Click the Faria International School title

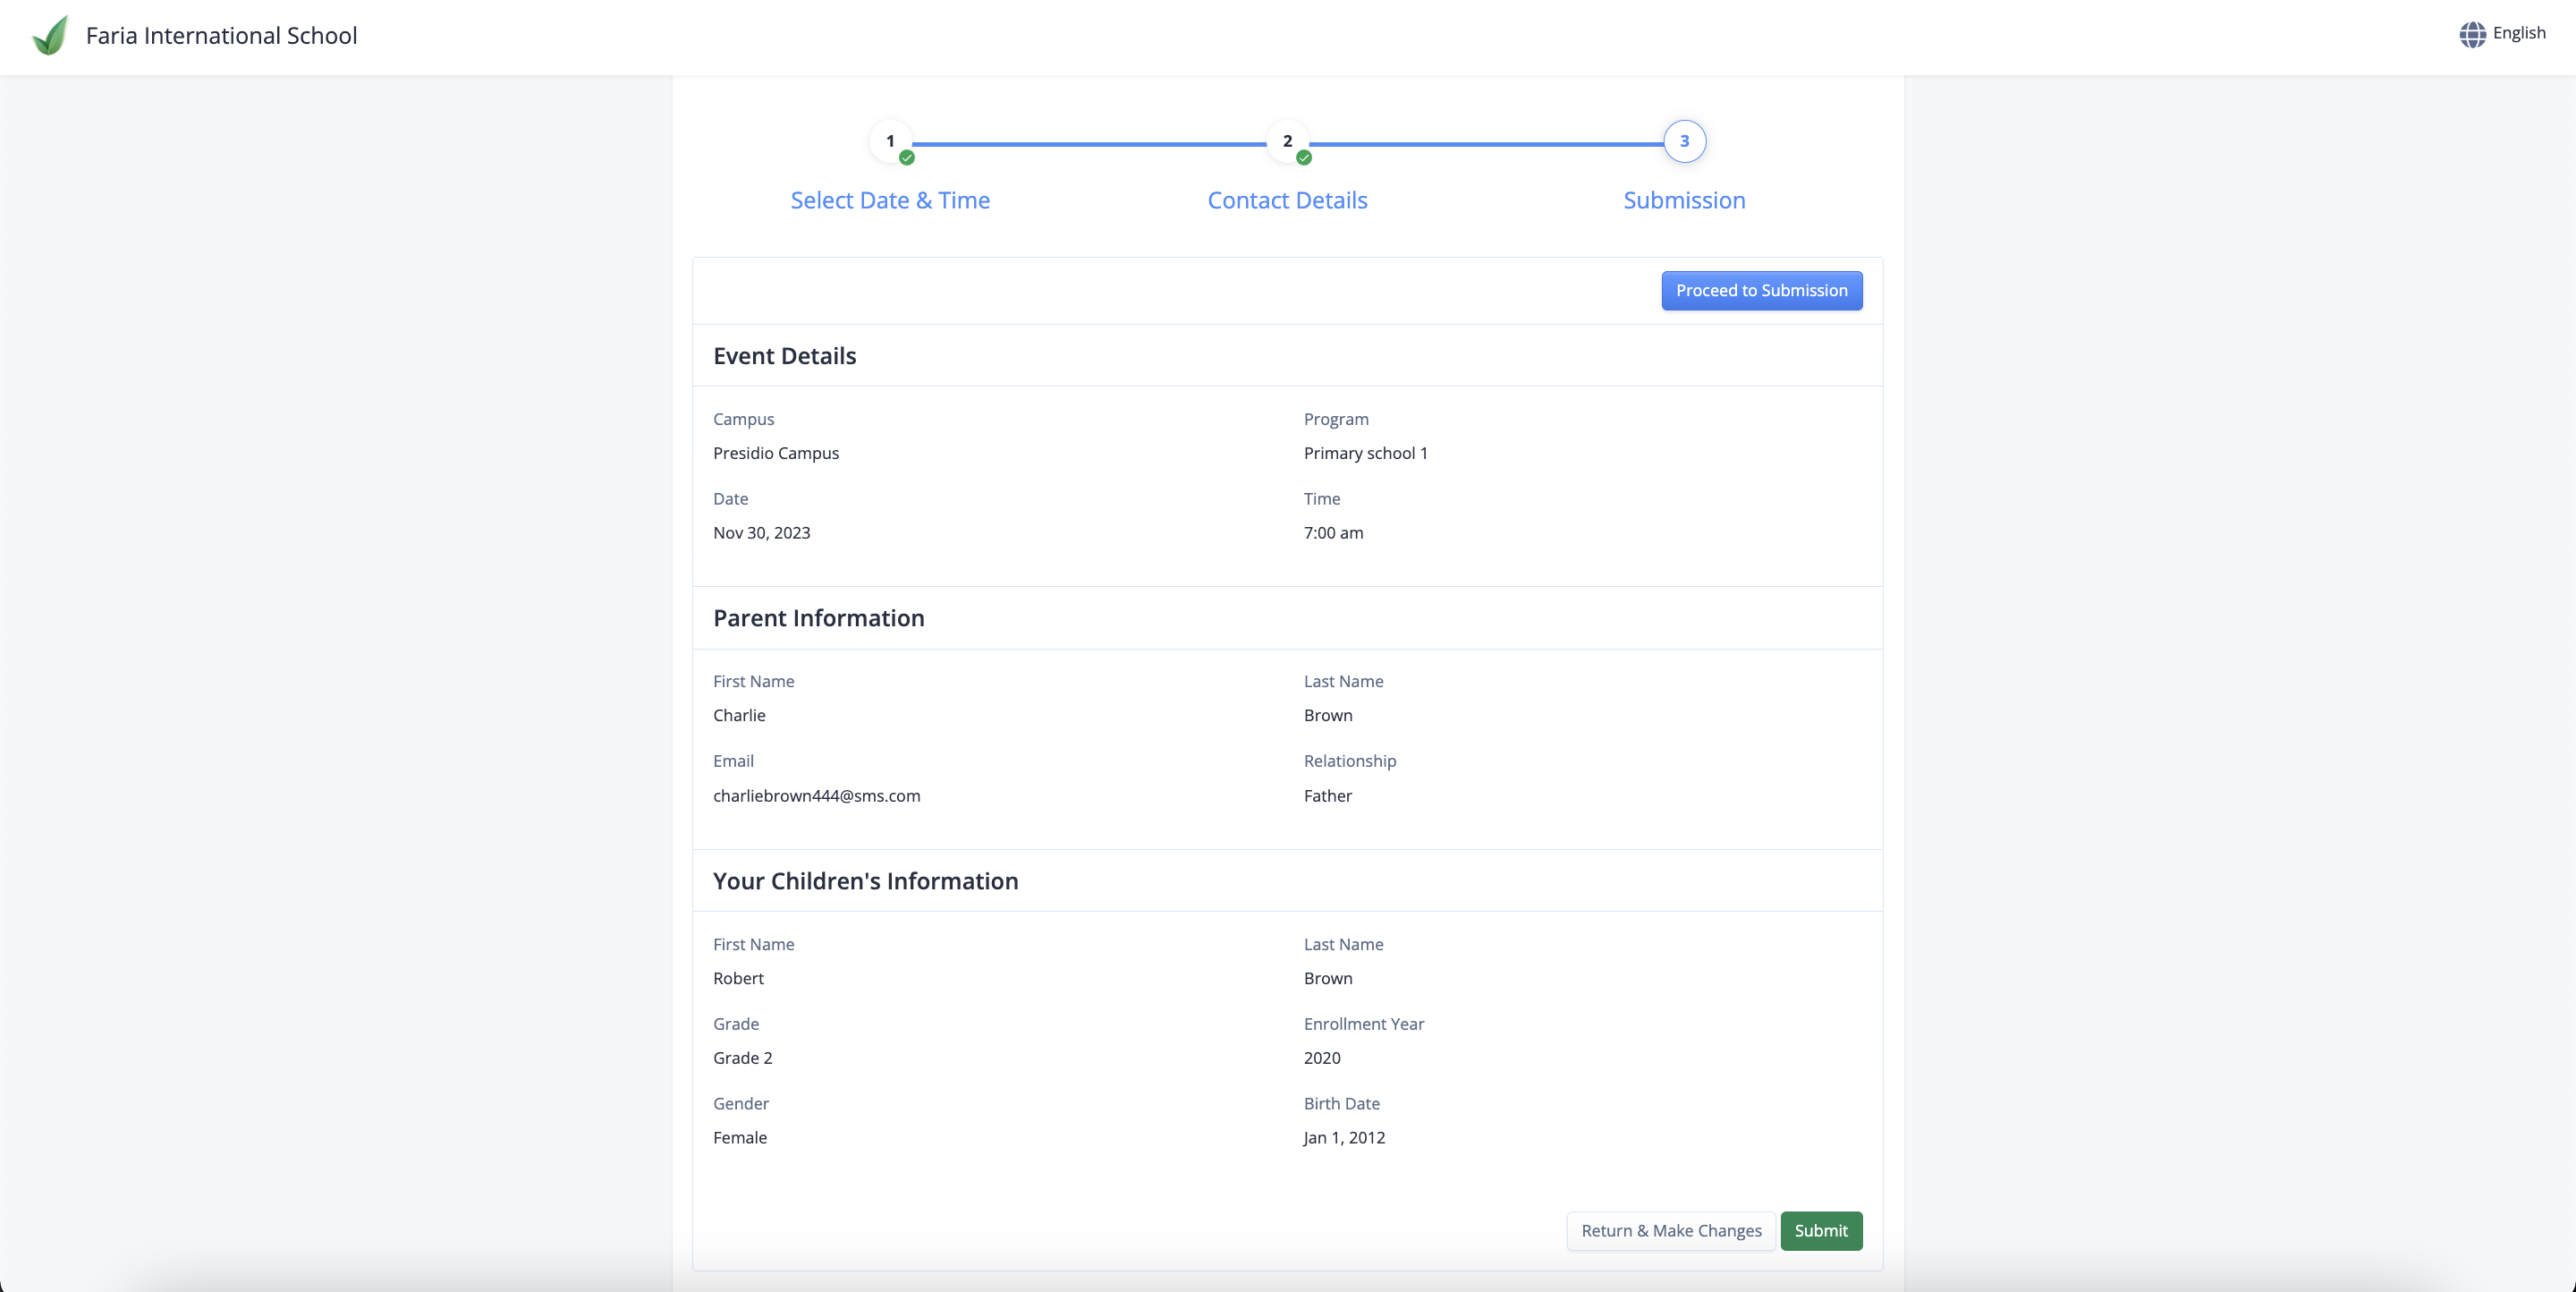point(221,36)
